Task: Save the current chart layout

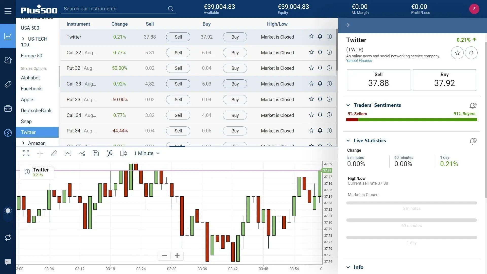Action: click(96, 153)
